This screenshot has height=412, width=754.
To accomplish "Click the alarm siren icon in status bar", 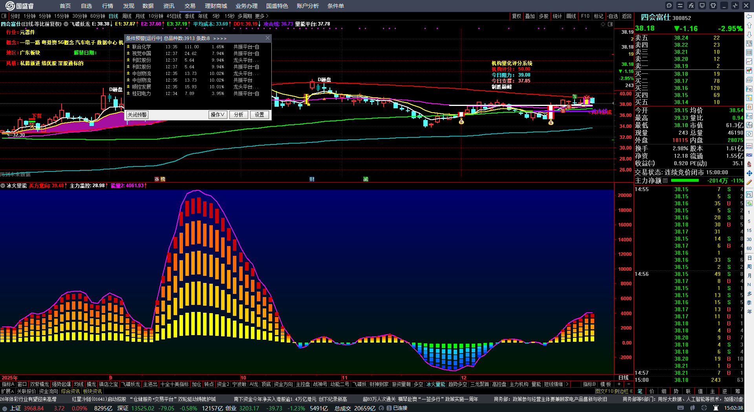I will [716, 408].
